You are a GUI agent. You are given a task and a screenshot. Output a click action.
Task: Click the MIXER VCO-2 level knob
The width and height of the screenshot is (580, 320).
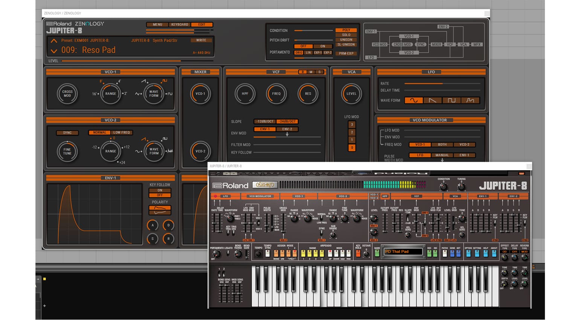pyautogui.click(x=200, y=151)
